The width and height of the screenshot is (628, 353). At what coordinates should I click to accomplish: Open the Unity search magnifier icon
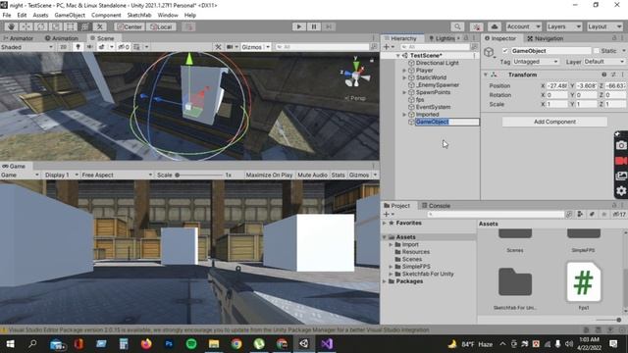[x=457, y=26]
